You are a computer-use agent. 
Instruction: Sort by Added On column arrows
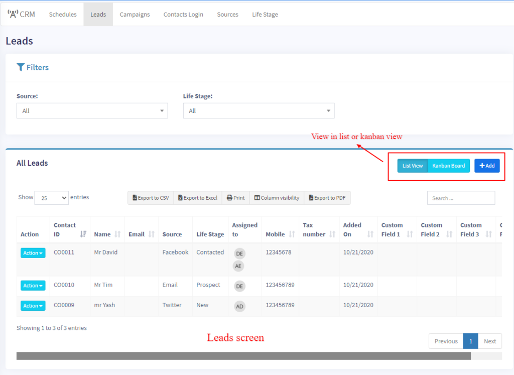(370, 234)
